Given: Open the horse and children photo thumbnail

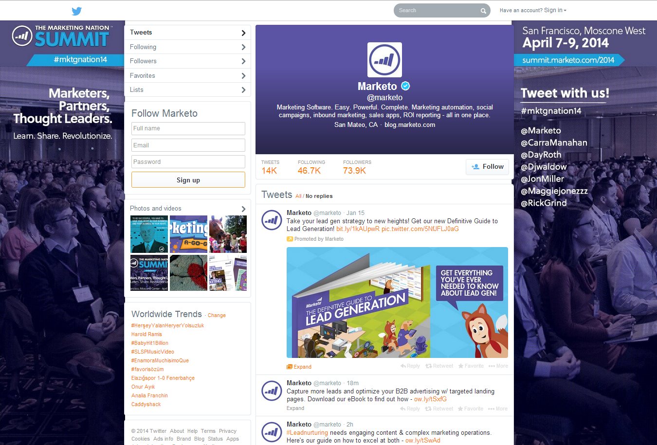Looking at the screenshot, I should (x=228, y=234).
